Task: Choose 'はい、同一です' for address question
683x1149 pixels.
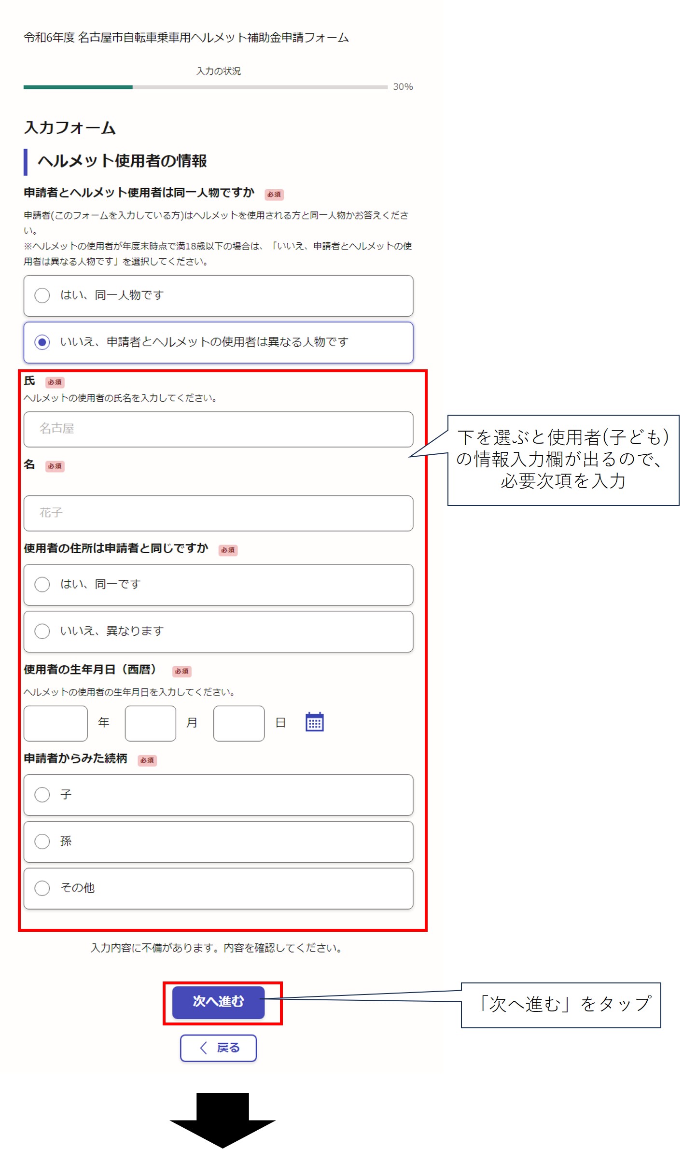Action: [x=42, y=584]
